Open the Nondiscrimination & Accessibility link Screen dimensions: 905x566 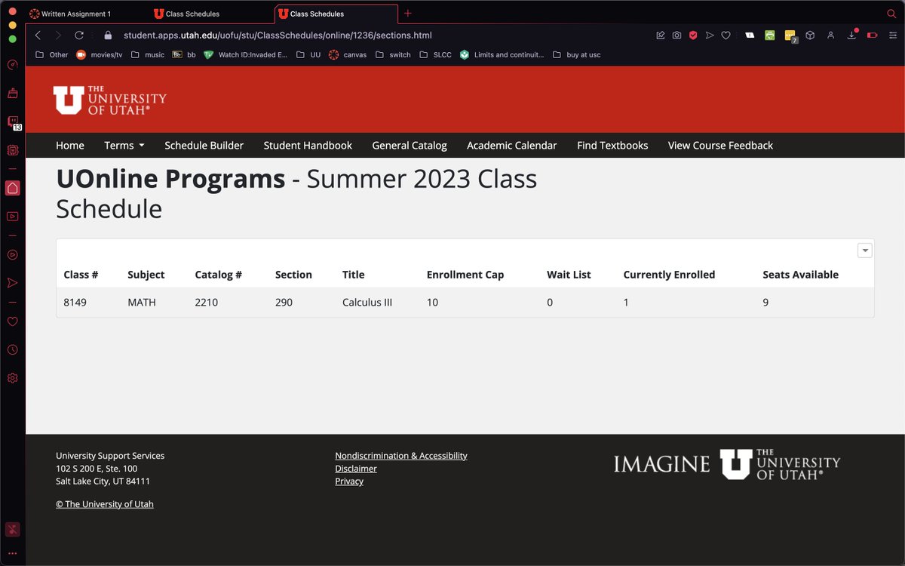401,456
